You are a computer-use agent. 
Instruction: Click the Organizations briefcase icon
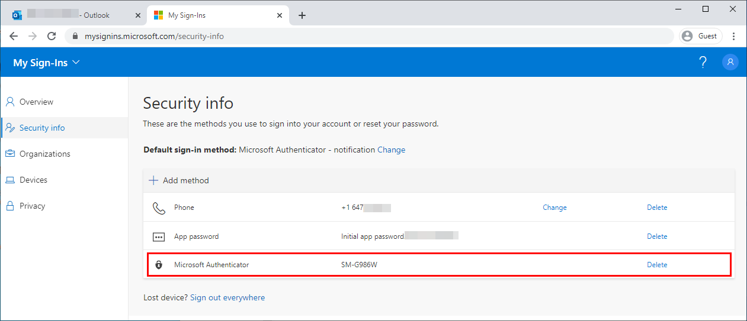click(x=10, y=154)
